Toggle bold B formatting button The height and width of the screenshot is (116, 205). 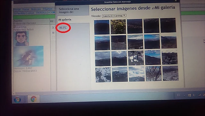53,33
